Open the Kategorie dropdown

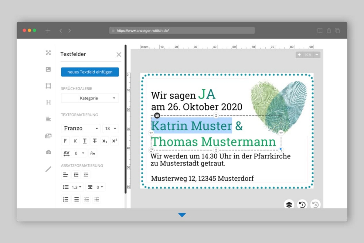90,98
